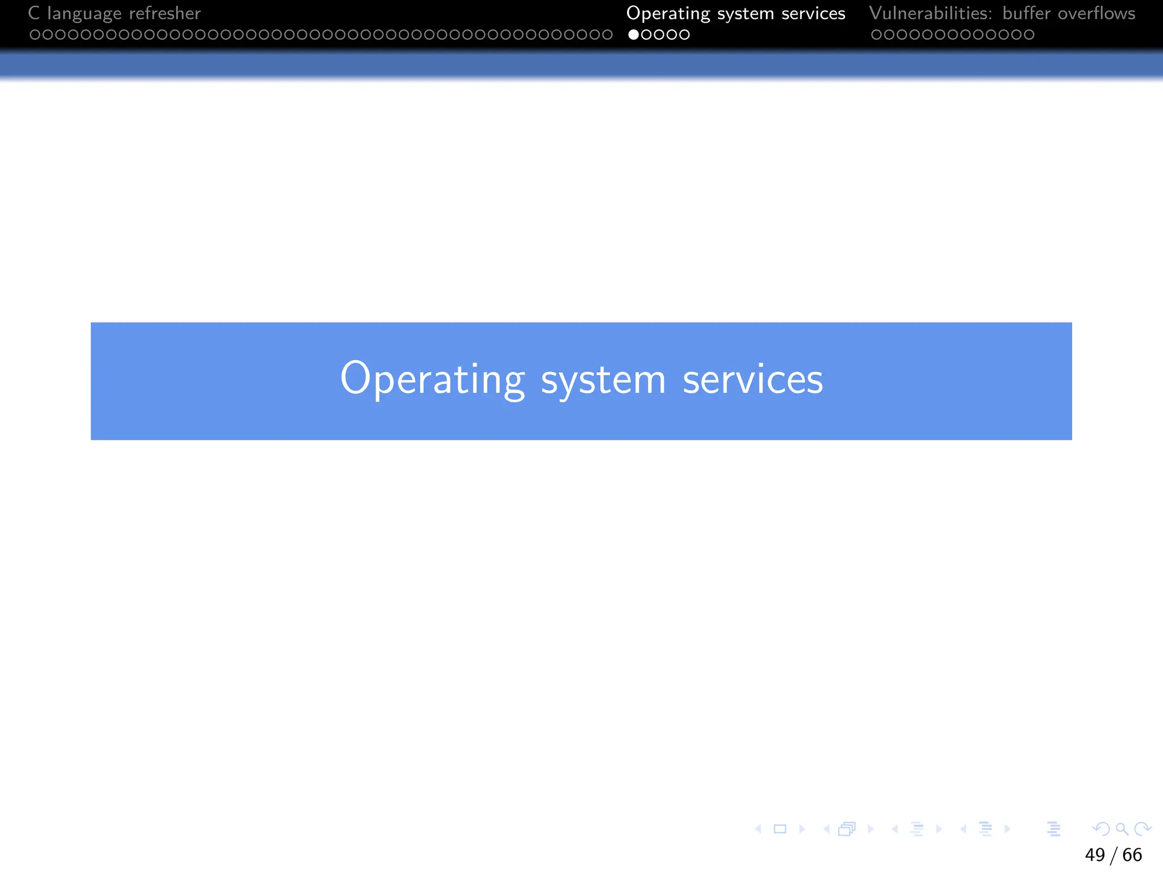Click the go-back curved arrow icon

[1101, 829]
